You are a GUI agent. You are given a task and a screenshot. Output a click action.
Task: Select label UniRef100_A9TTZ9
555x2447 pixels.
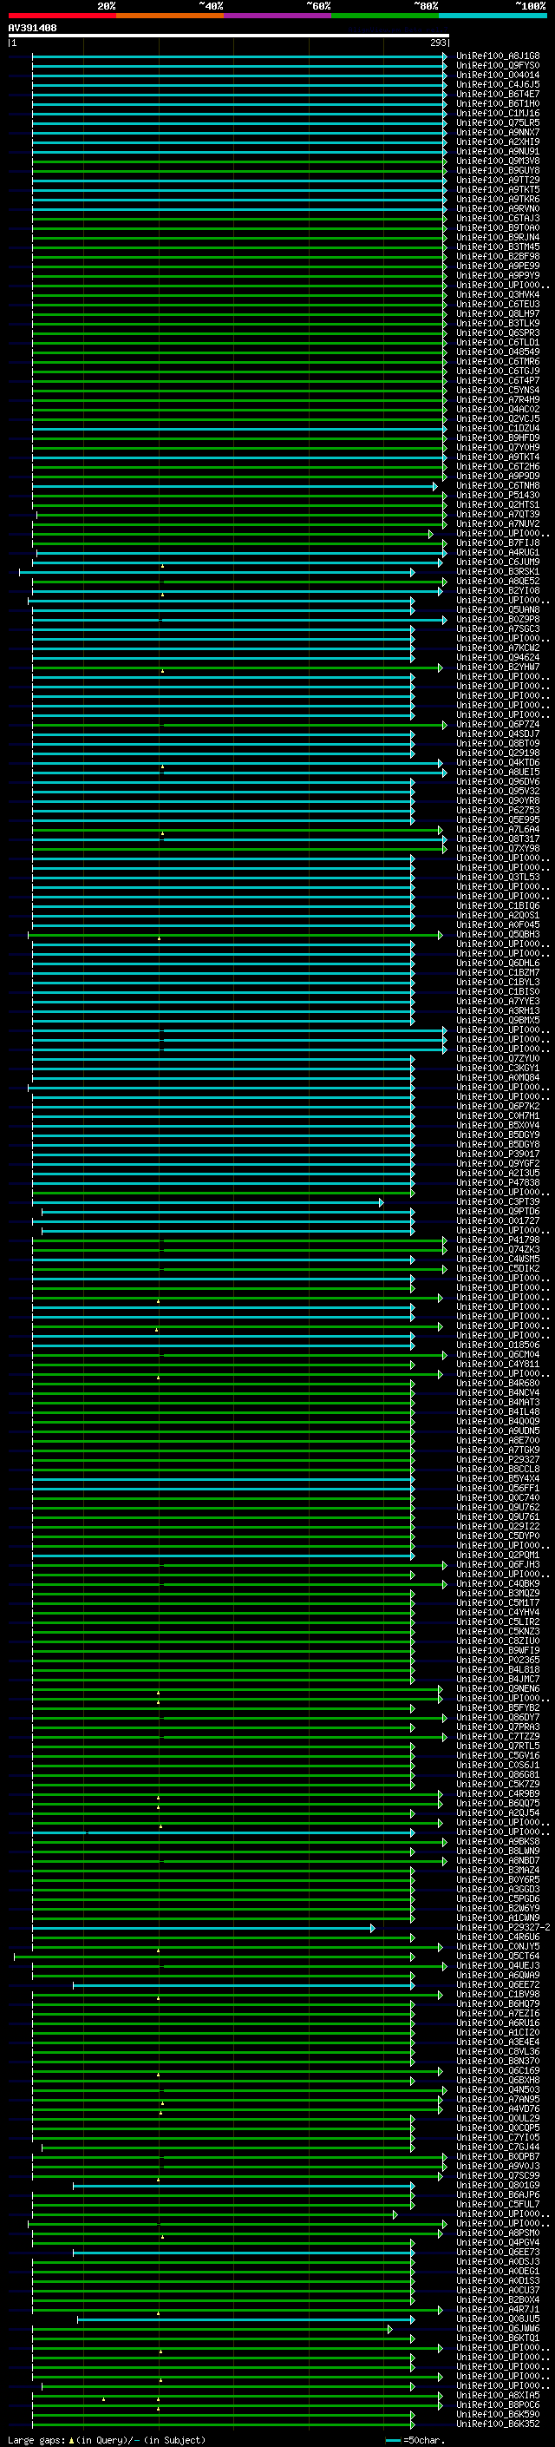498,180
